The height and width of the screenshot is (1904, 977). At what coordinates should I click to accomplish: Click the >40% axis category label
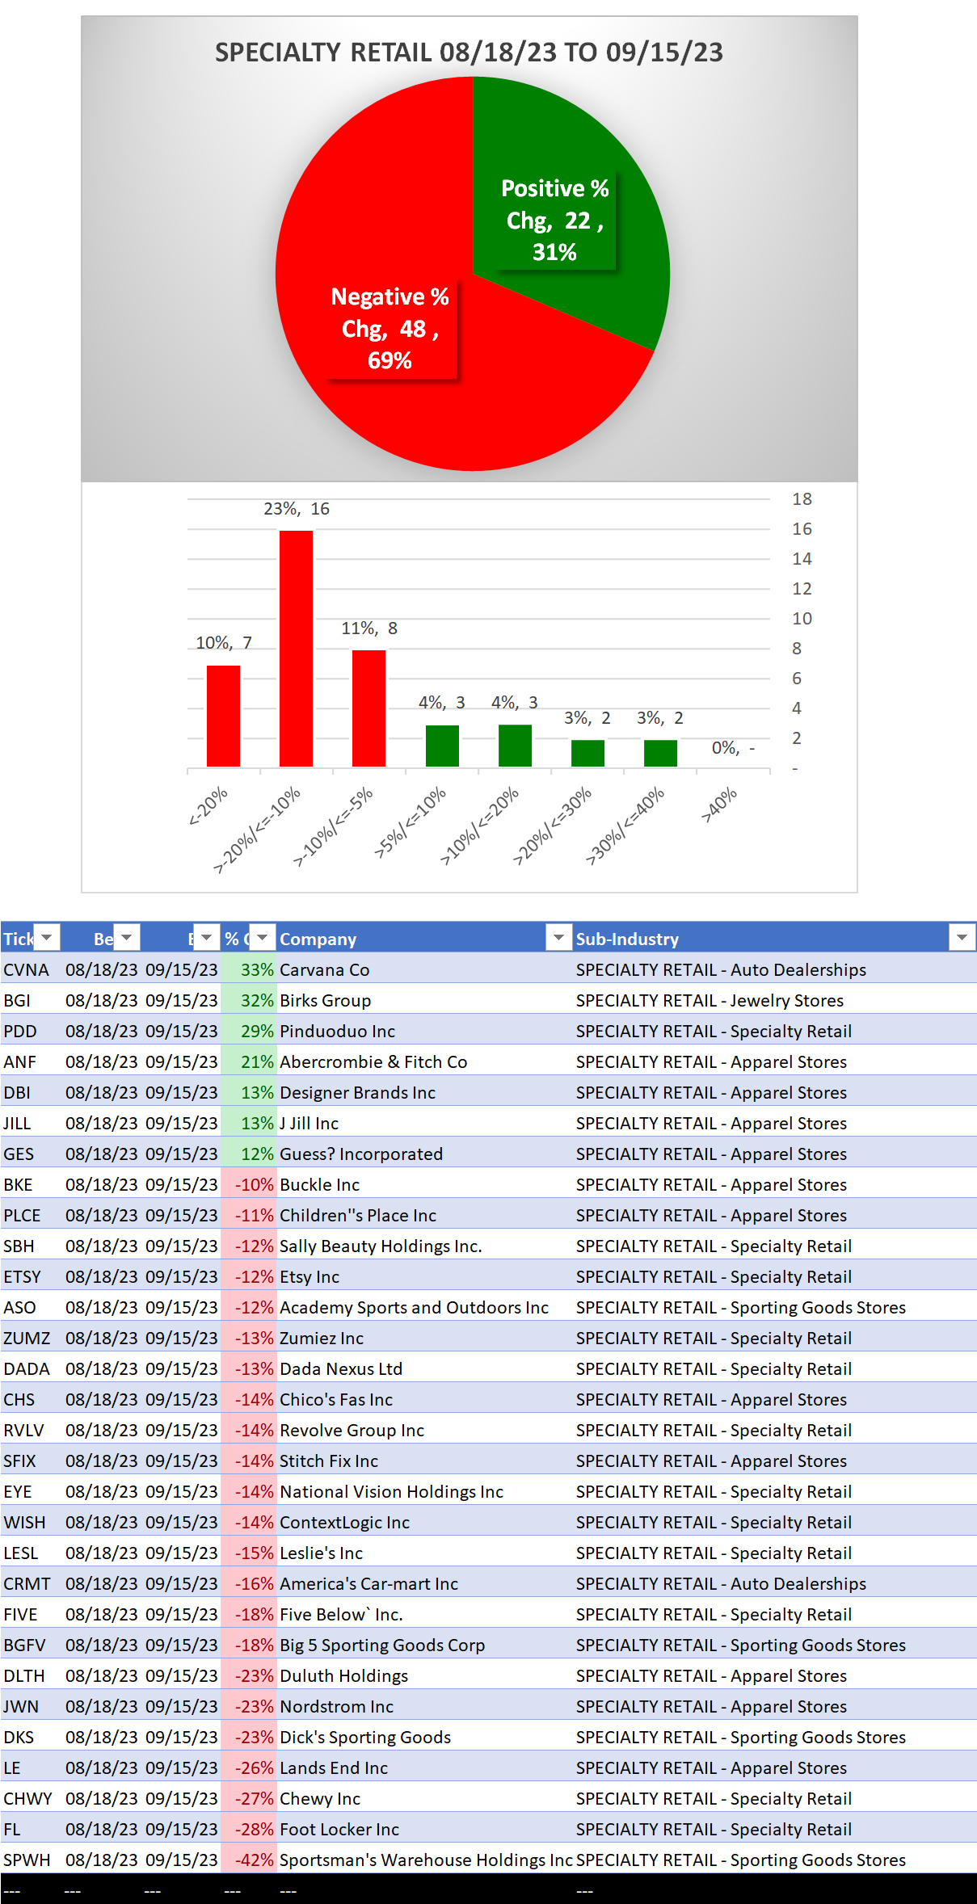pyautogui.click(x=718, y=805)
